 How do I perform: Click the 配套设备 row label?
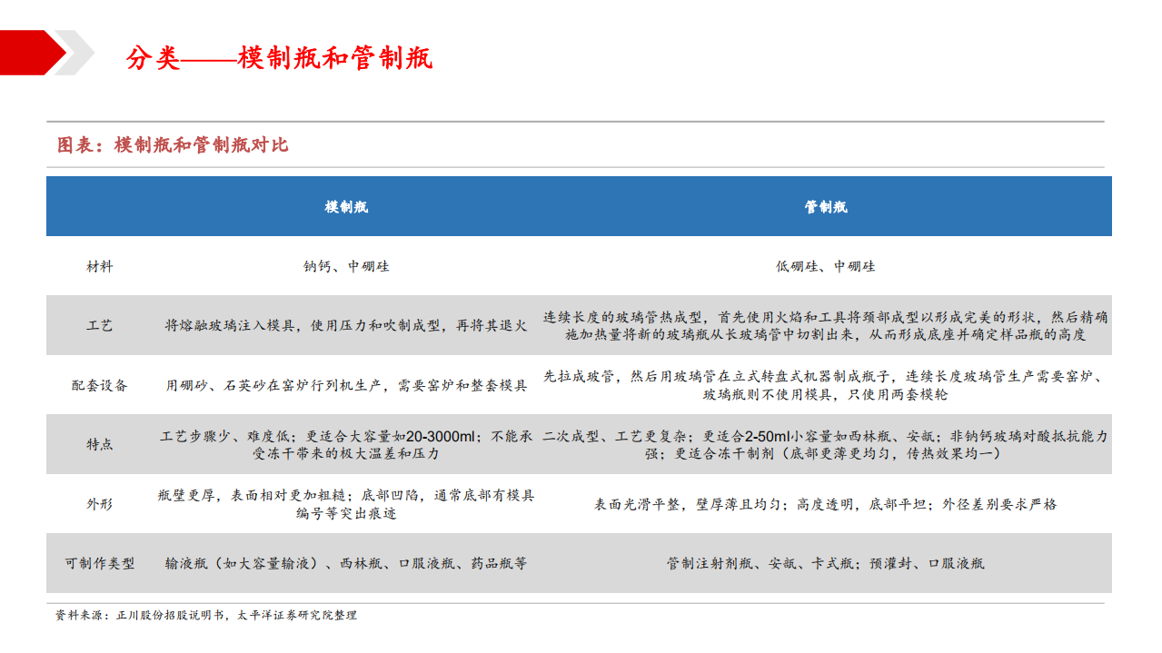pyautogui.click(x=101, y=385)
